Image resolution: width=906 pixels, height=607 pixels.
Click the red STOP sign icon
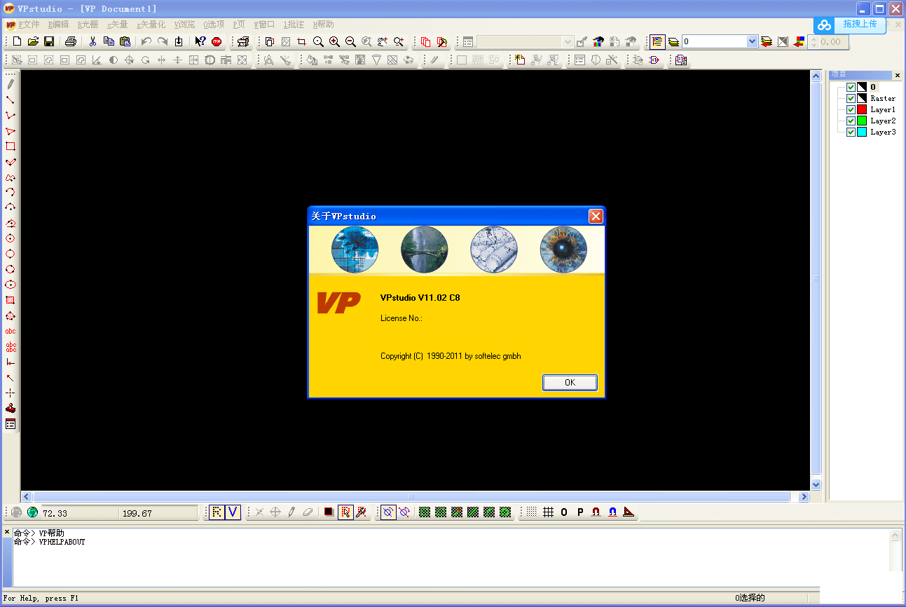pos(217,42)
